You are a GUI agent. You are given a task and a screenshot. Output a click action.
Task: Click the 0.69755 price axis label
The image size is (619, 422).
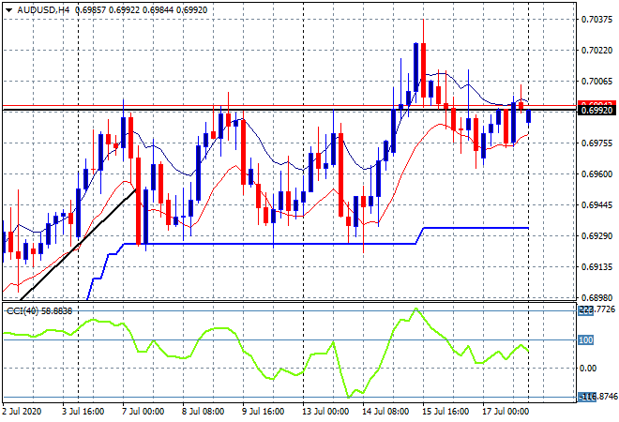tap(596, 143)
